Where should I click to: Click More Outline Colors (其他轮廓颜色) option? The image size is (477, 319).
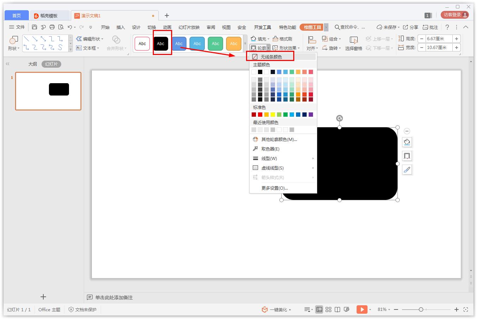coord(279,139)
